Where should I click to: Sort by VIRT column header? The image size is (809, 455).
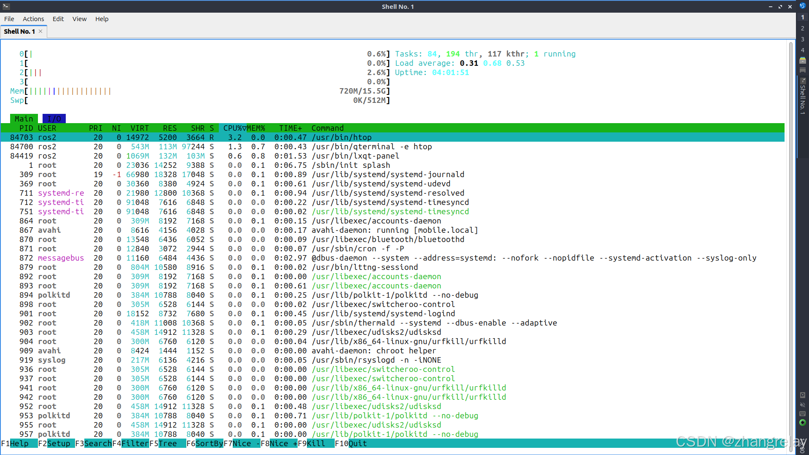pyautogui.click(x=140, y=128)
